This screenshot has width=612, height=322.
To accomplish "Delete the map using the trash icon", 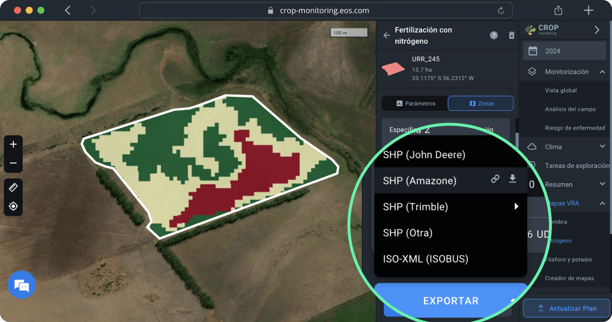I will tap(512, 36).
